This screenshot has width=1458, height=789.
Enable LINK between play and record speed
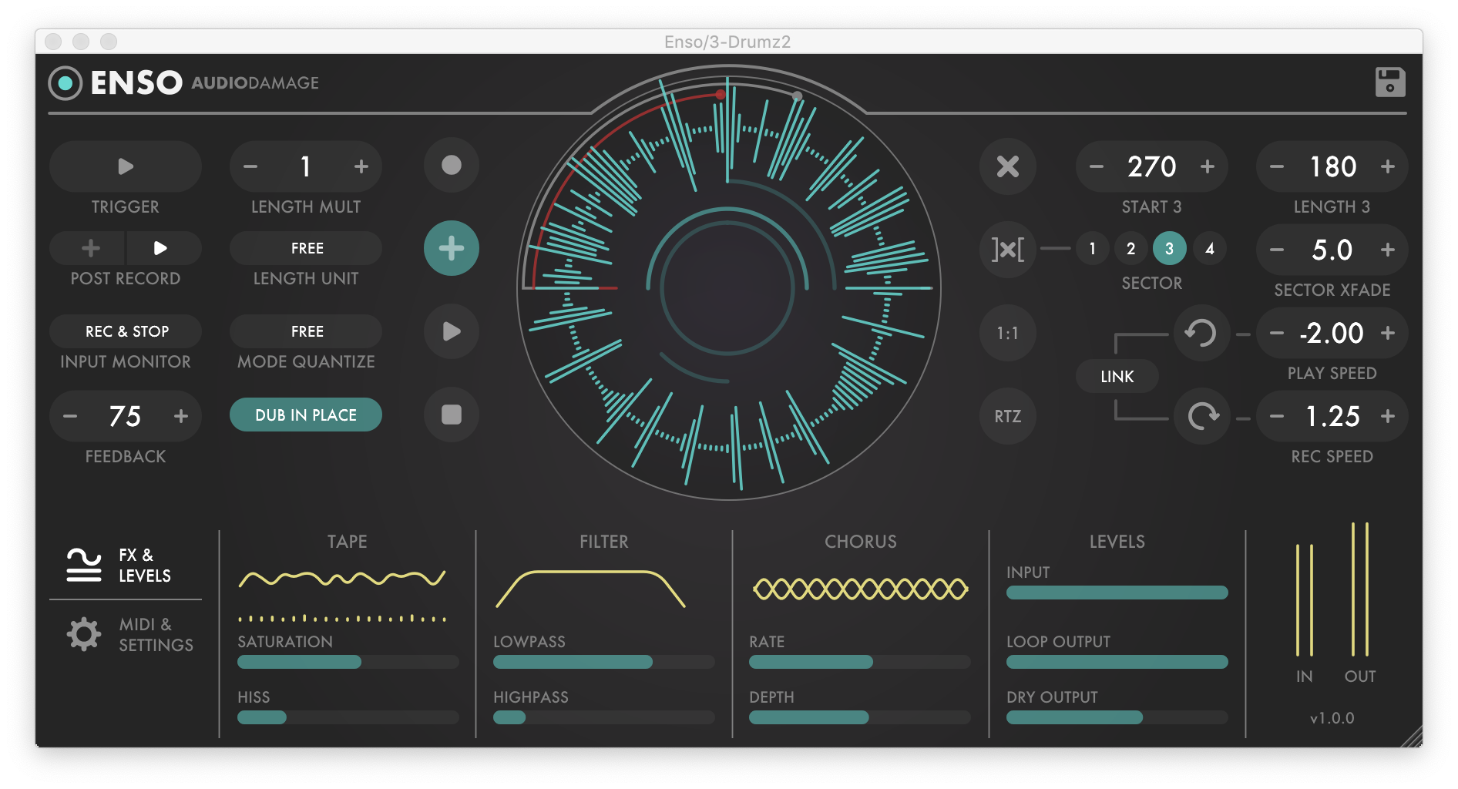[x=1117, y=376]
